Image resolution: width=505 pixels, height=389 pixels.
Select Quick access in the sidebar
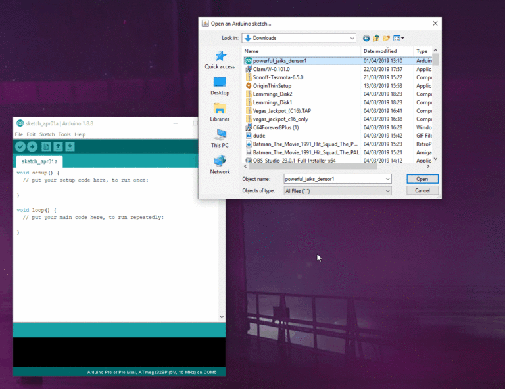click(x=220, y=60)
